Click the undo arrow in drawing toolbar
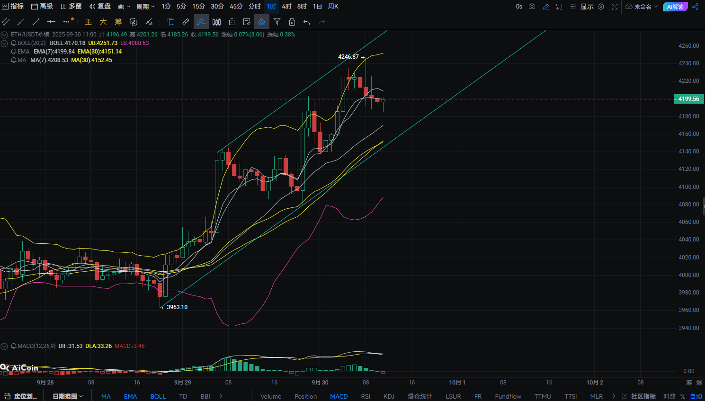705x401 pixels. (307, 22)
